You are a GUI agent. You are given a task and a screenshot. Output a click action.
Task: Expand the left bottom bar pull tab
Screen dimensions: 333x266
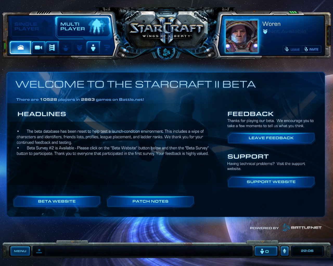pyautogui.click(x=72, y=242)
